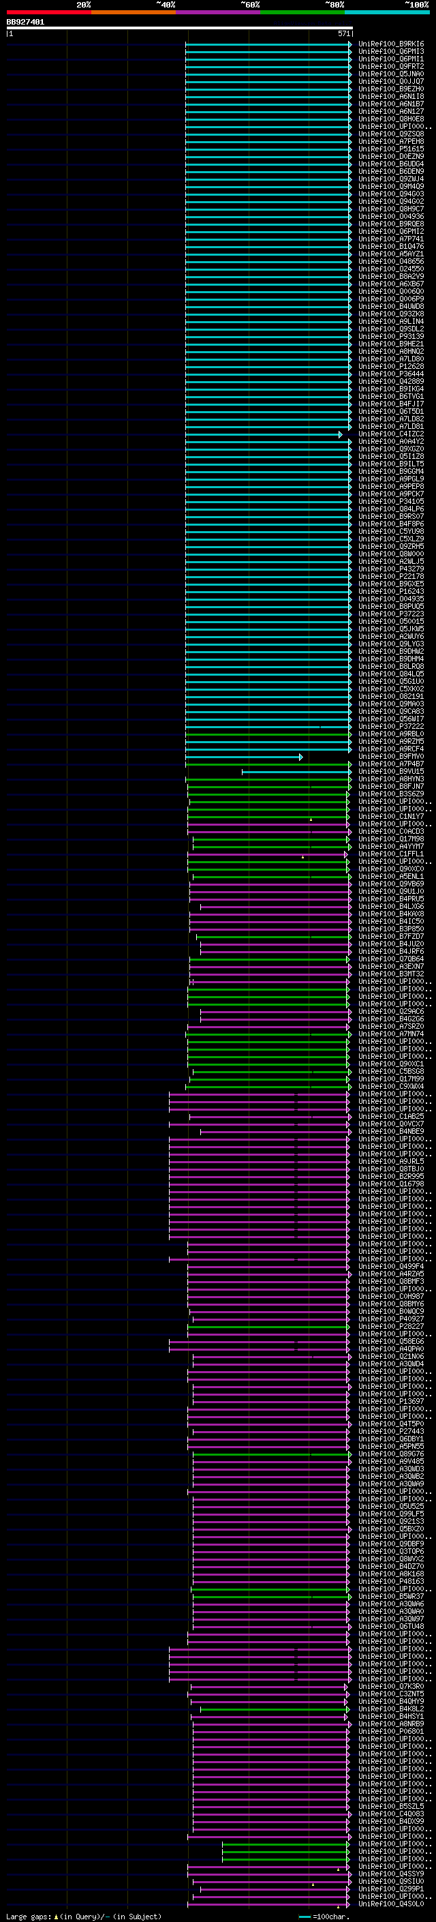The image size is (436, 1922).
Task: Select hit label UniRef100_P37222
Action: click(391, 726)
